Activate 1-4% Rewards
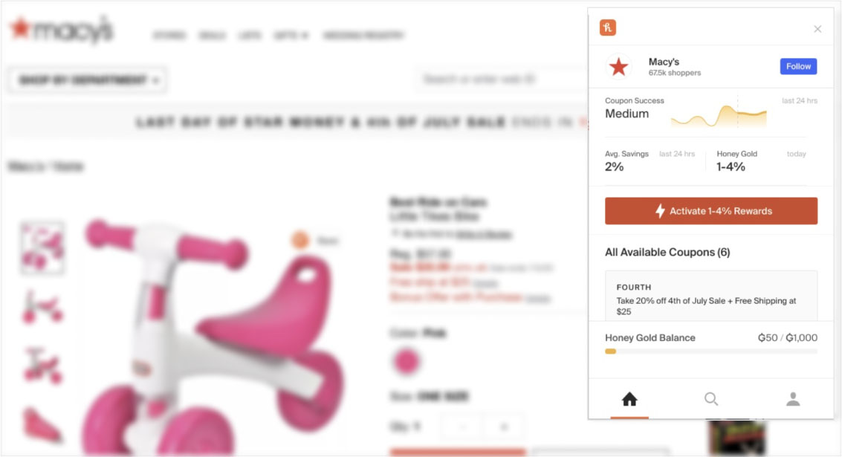The height and width of the screenshot is (457, 842). pos(711,210)
